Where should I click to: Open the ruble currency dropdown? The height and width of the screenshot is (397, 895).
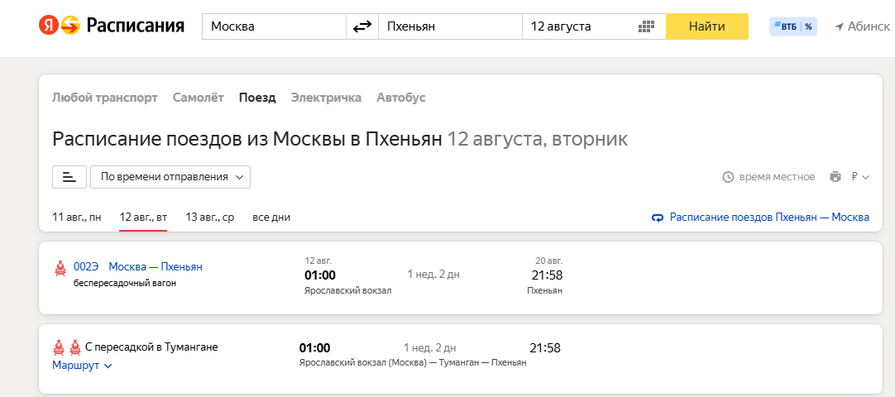[859, 177]
